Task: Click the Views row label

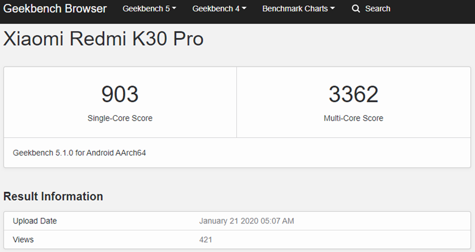Action: [23, 240]
